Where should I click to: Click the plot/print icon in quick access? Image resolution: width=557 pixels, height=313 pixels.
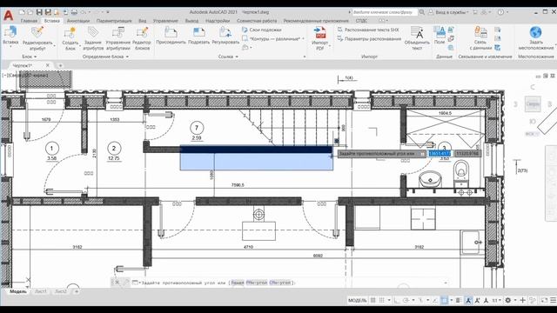click(x=74, y=12)
